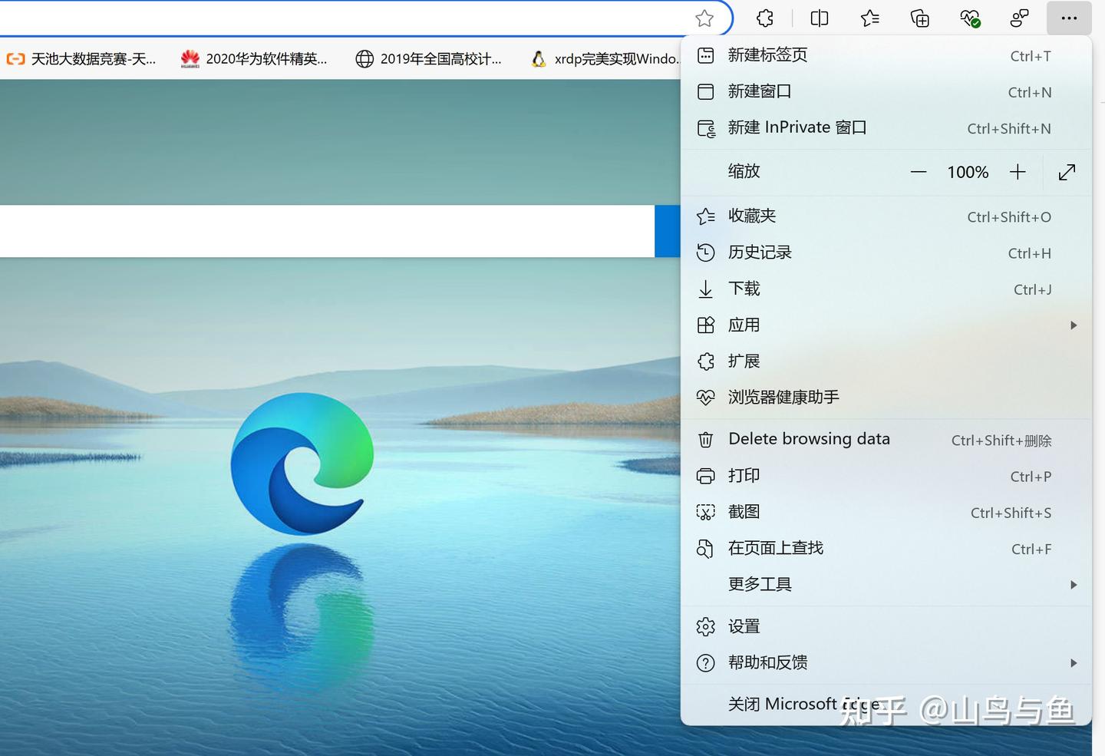Click the download arrow icon
This screenshot has width=1105, height=756.
click(705, 289)
